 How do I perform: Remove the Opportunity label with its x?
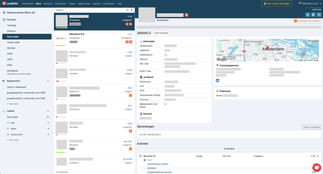click(150, 33)
